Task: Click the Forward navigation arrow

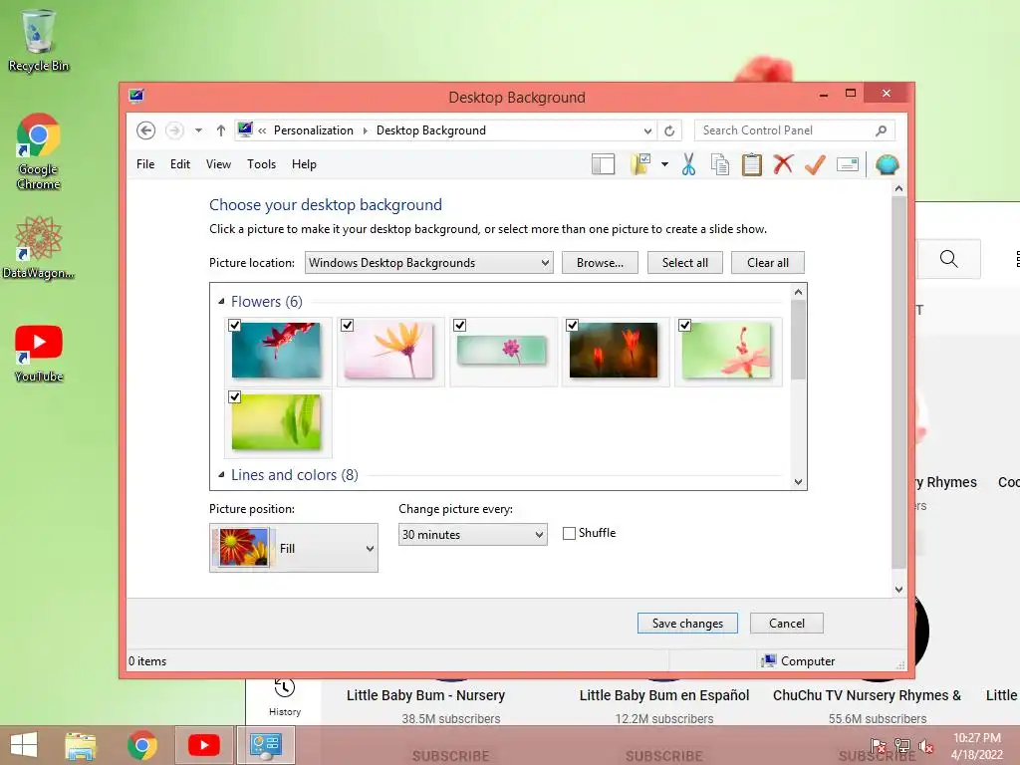Action: [x=174, y=130]
